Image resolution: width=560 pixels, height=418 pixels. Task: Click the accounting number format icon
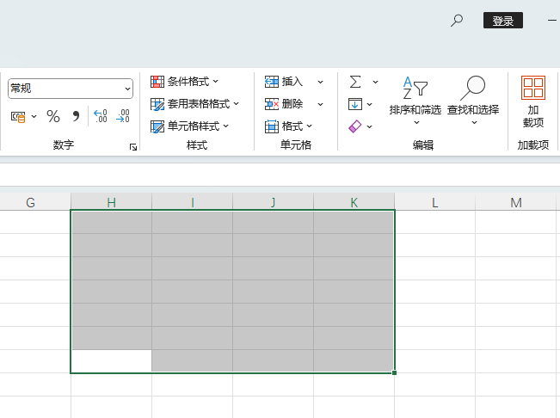pos(18,116)
